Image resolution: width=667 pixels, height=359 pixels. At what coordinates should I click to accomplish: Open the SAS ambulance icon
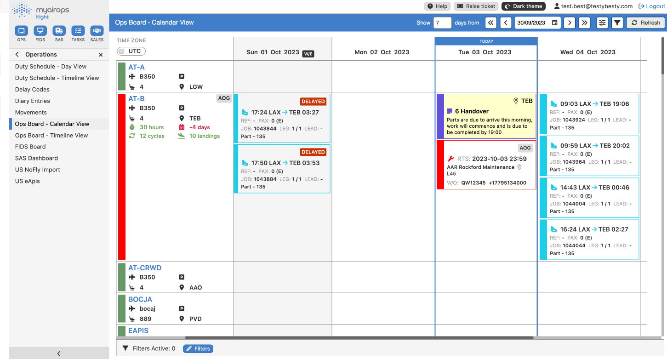[59, 31]
